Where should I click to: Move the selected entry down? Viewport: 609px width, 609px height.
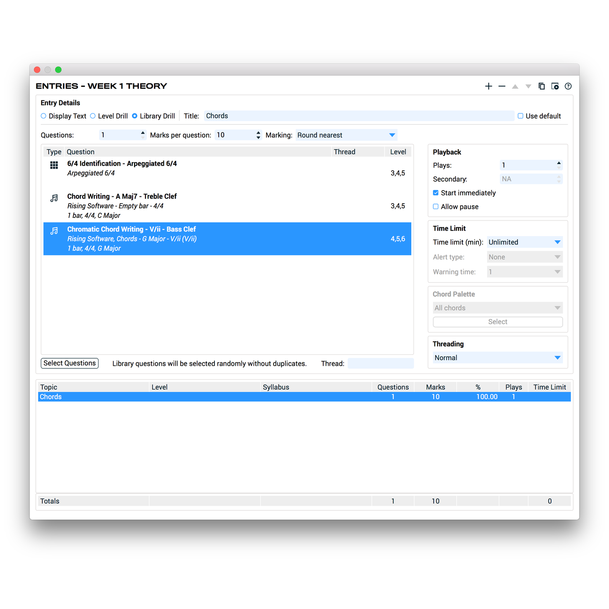coord(528,86)
